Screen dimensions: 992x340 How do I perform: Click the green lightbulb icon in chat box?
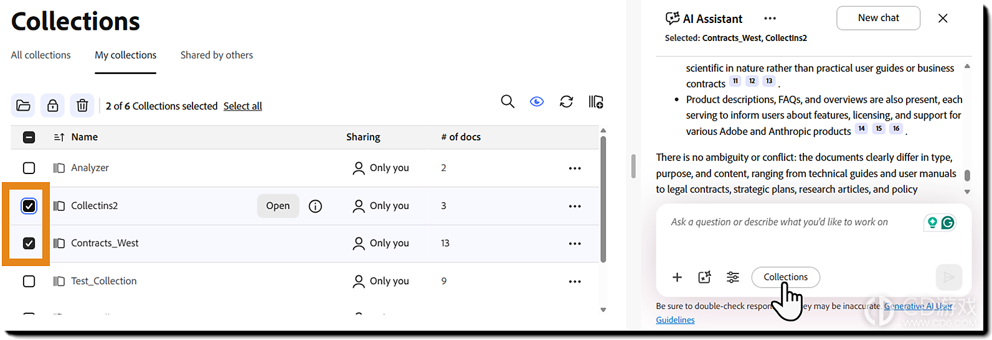[x=932, y=223]
